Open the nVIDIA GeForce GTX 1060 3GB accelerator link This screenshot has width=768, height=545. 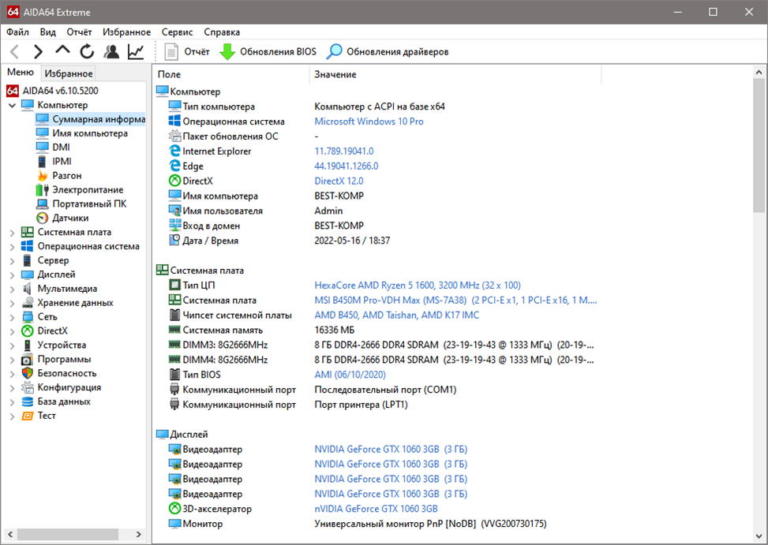click(377, 509)
